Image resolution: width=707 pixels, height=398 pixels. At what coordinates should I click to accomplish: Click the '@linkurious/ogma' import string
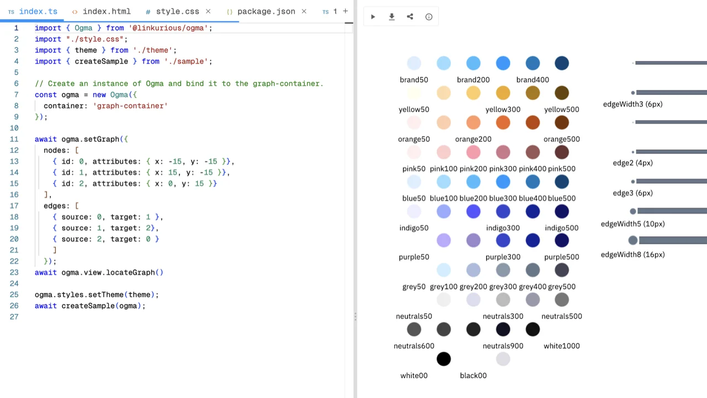[168, 28]
